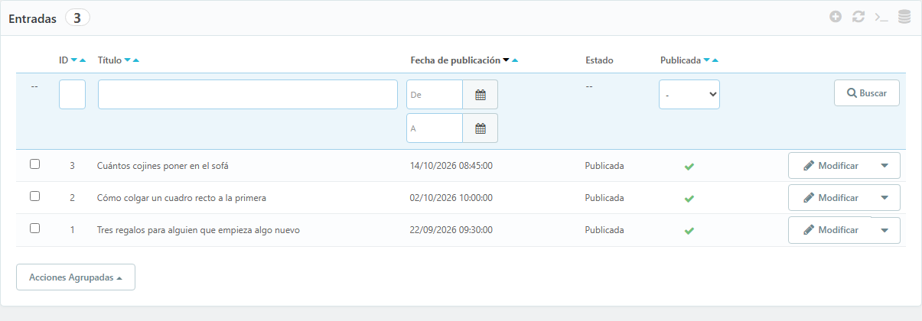Click the date 14/10/2026 08:45:00

(451, 166)
